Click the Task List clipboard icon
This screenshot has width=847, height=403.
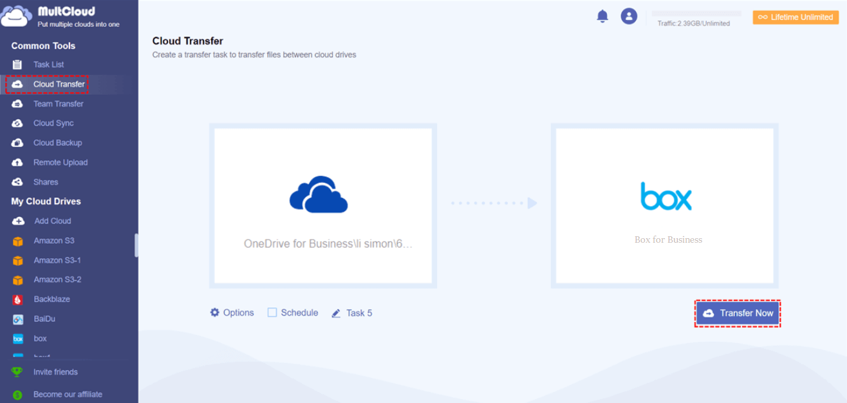pos(18,64)
